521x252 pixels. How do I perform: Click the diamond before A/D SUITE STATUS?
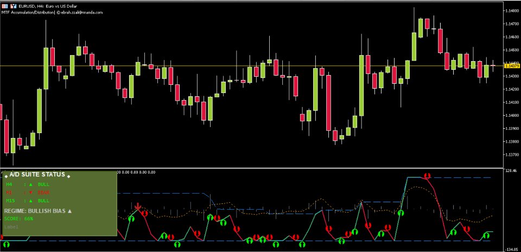tap(6, 176)
